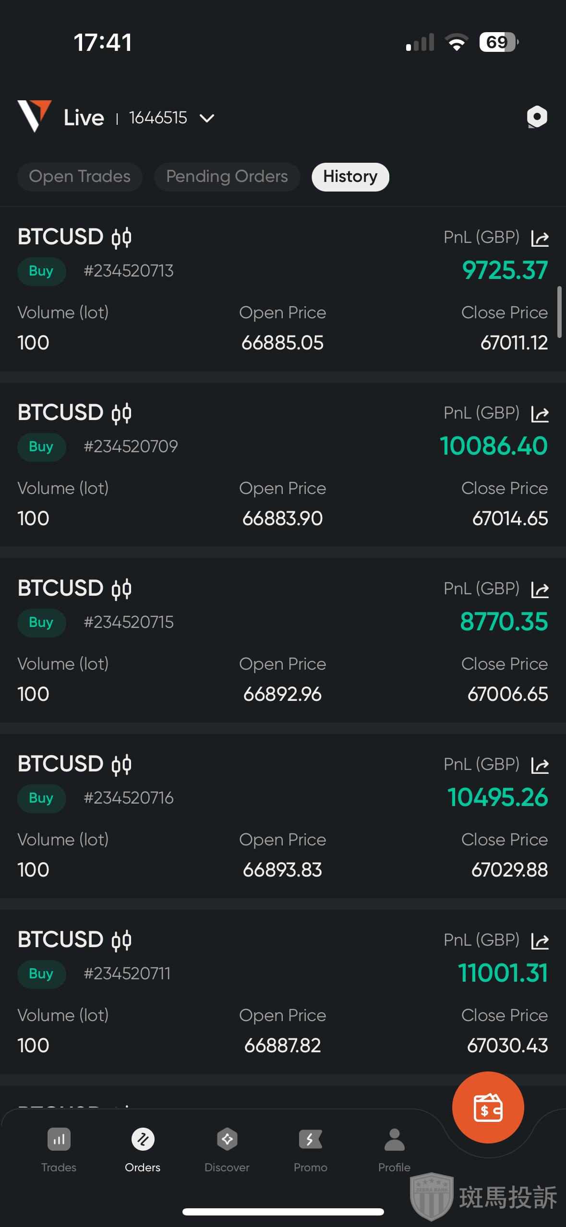566x1227 pixels.
Task: Switch to the Open Trades tab
Action: pyautogui.click(x=80, y=177)
